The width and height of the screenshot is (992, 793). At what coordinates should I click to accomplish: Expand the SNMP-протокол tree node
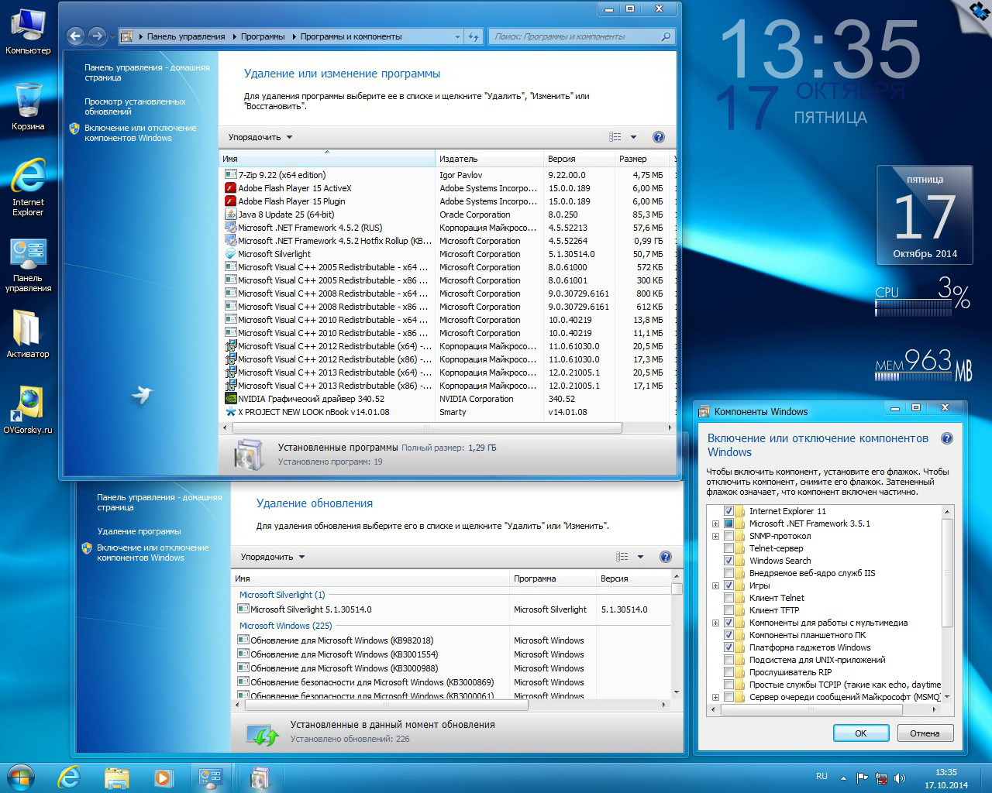[x=715, y=536]
